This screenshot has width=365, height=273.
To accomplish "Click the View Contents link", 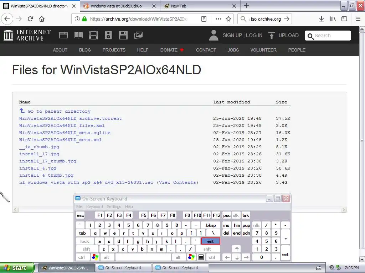I will pyautogui.click(x=178, y=182).
